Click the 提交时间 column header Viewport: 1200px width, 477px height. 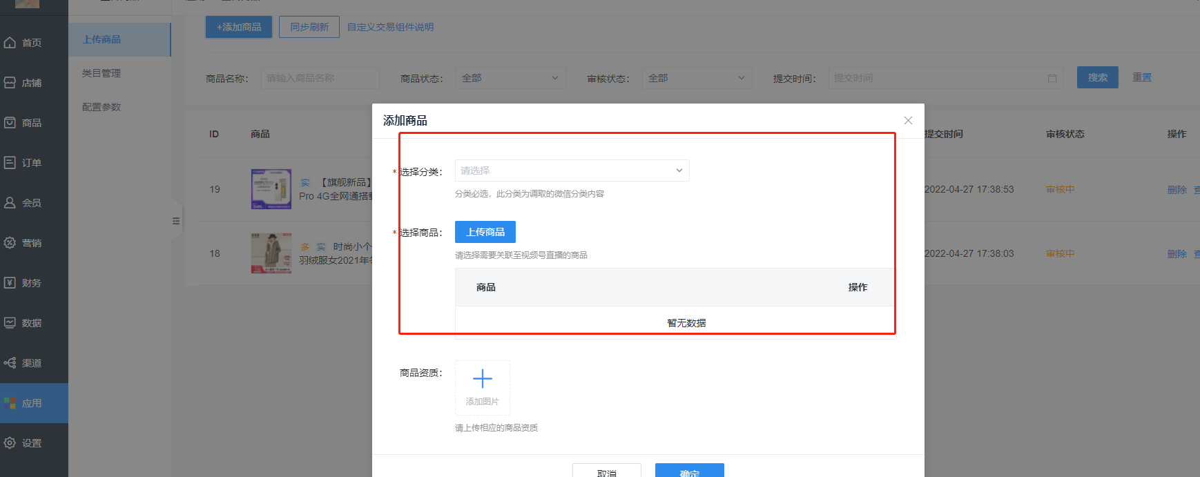pos(944,134)
